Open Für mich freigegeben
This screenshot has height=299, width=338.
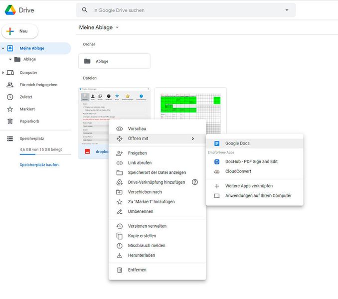click(38, 85)
